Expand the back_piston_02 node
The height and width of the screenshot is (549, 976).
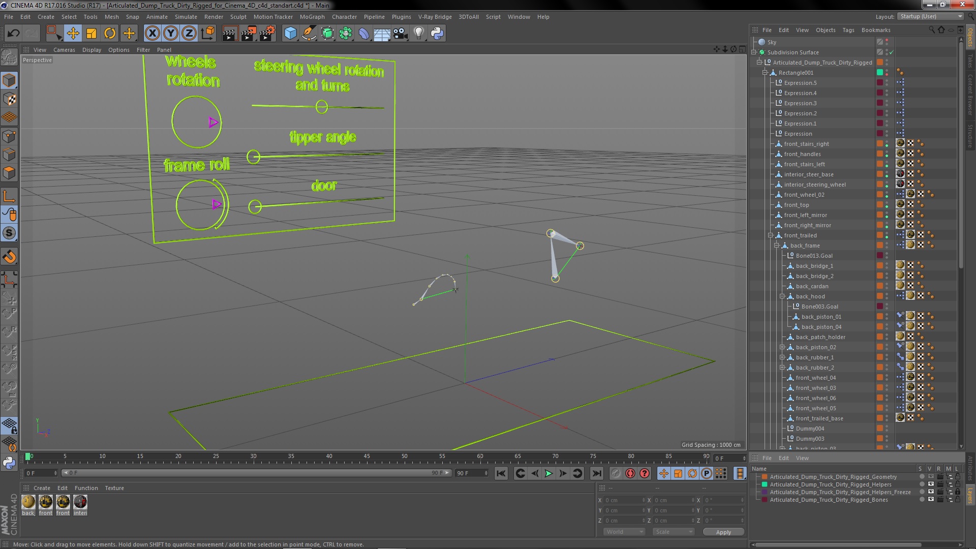pos(782,347)
